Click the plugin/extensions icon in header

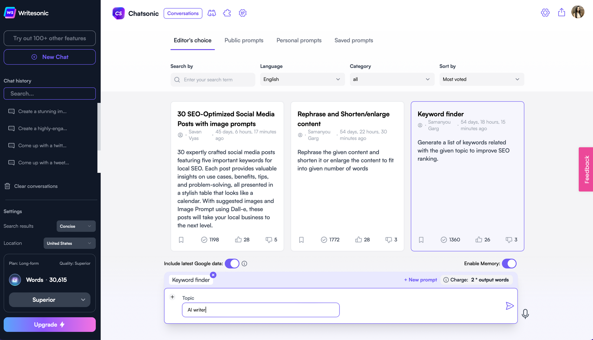tap(227, 13)
